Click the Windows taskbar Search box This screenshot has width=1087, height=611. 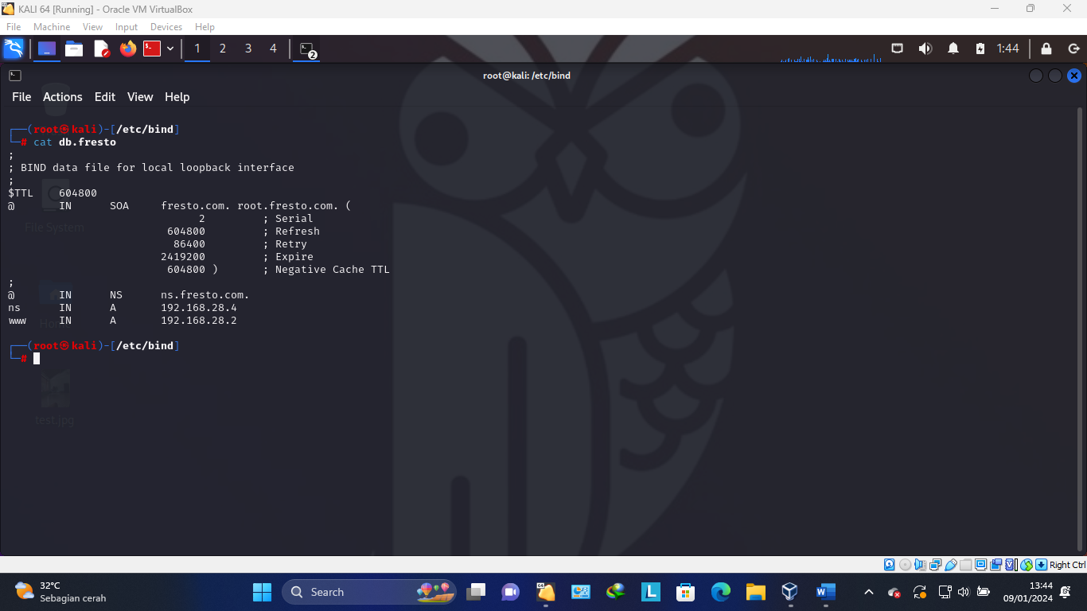[369, 592]
